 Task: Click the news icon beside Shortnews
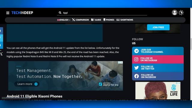pyautogui.click(x=118, y=20)
